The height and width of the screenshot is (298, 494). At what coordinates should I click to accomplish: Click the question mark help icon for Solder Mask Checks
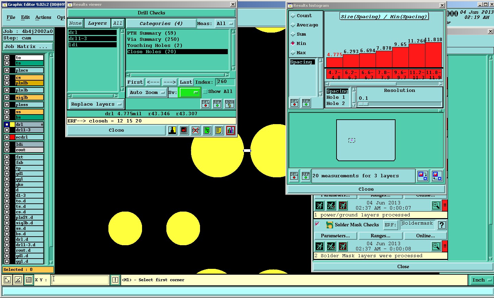click(442, 225)
